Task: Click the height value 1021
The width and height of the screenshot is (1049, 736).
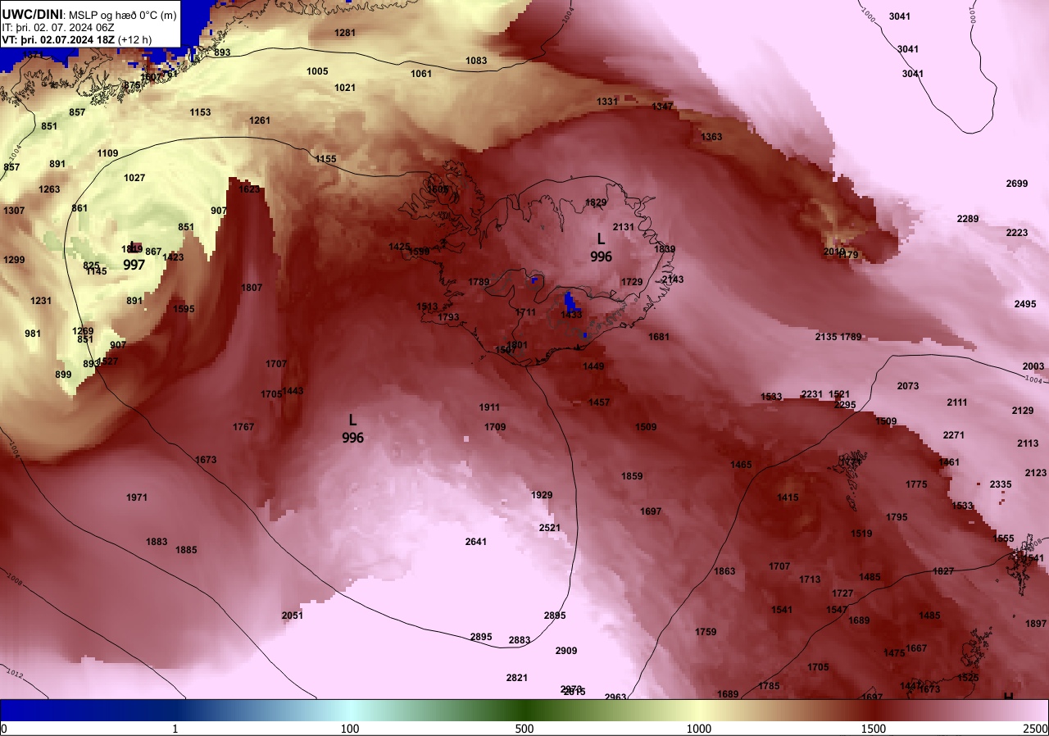Action: pos(345,88)
